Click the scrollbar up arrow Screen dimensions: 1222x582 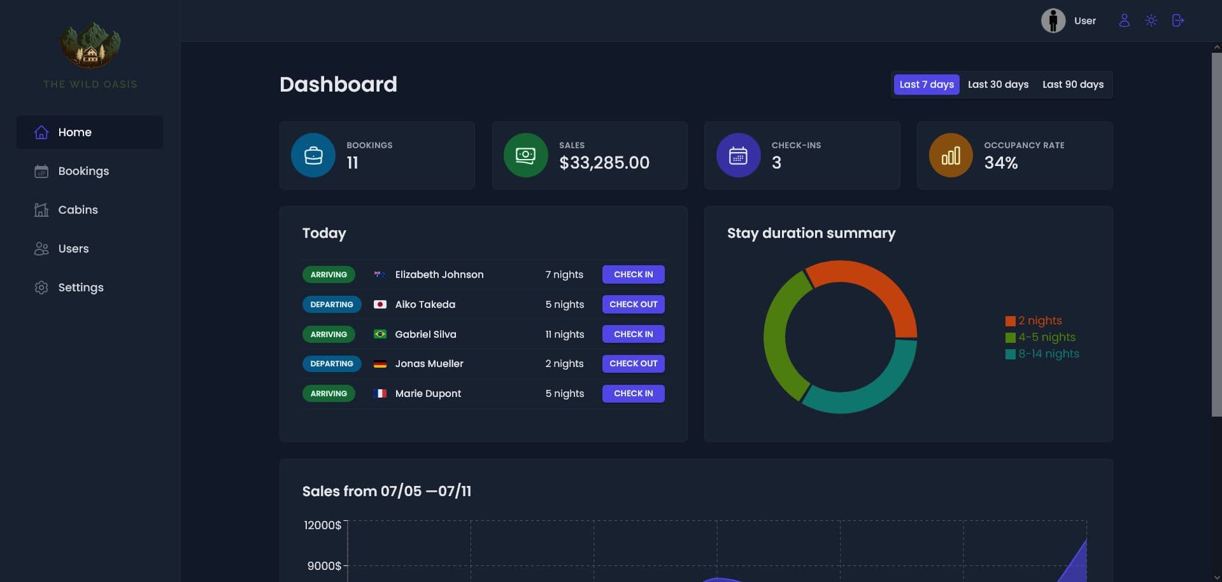pos(1216,47)
